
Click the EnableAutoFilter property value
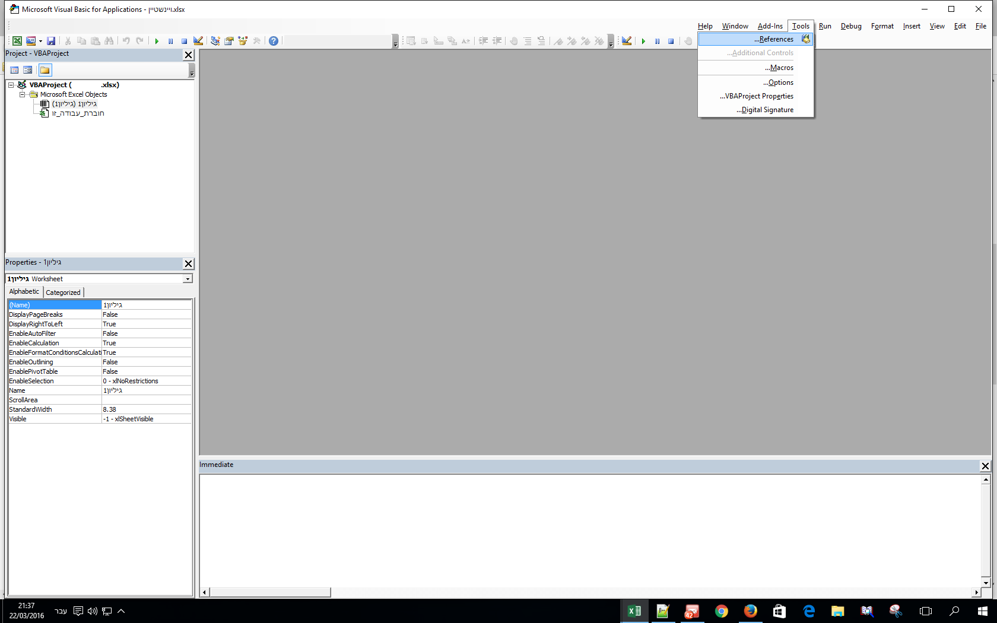tap(147, 333)
